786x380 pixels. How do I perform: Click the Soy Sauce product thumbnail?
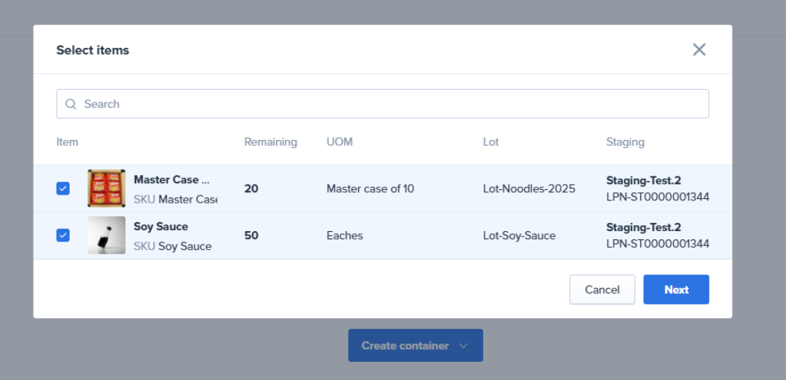[x=106, y=235]
